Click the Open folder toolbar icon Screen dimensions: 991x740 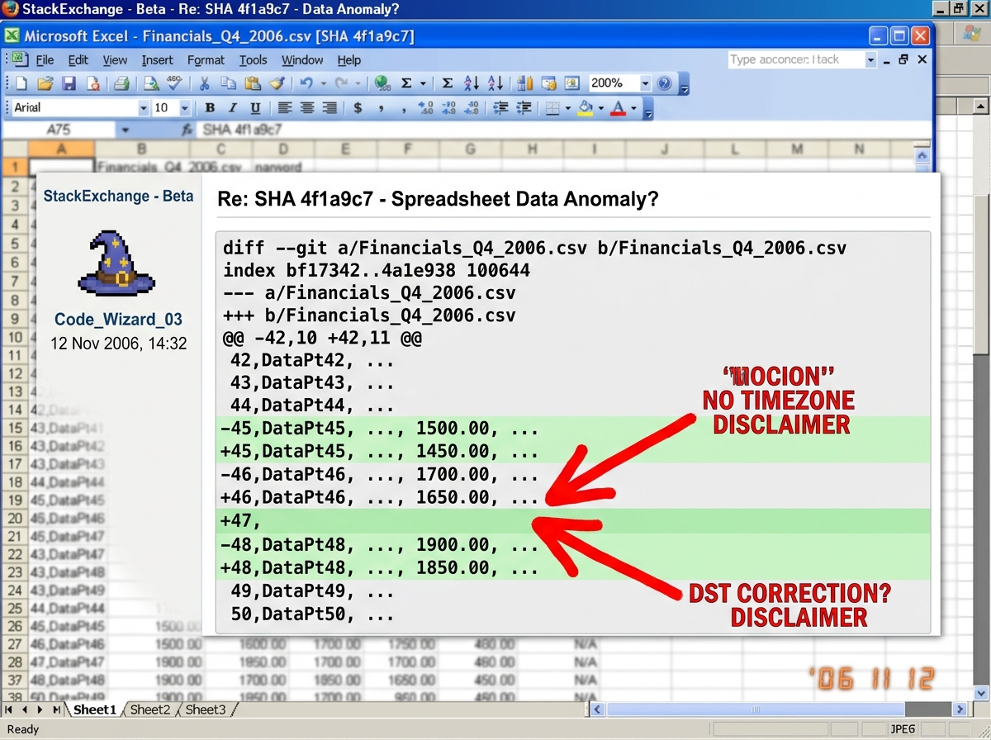pyautogui.click(x=45, y=83)
